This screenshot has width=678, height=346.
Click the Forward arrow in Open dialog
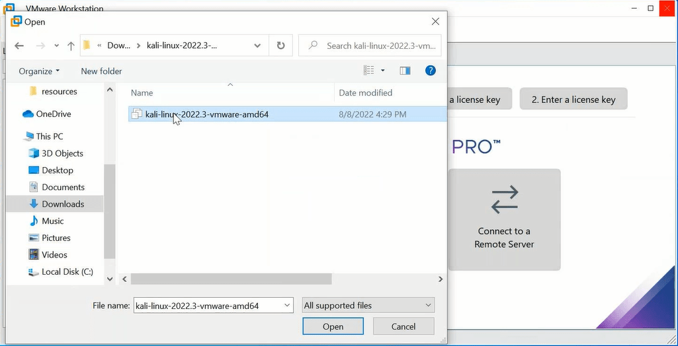40,46
